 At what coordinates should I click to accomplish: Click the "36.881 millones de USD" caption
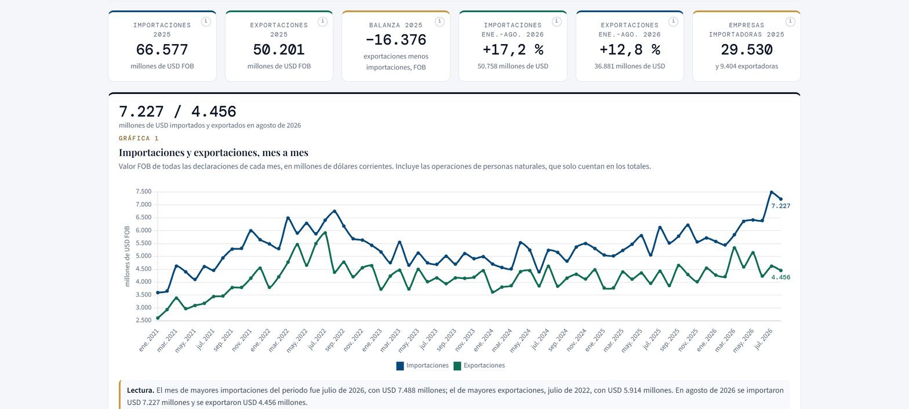(x=630, y=66)
